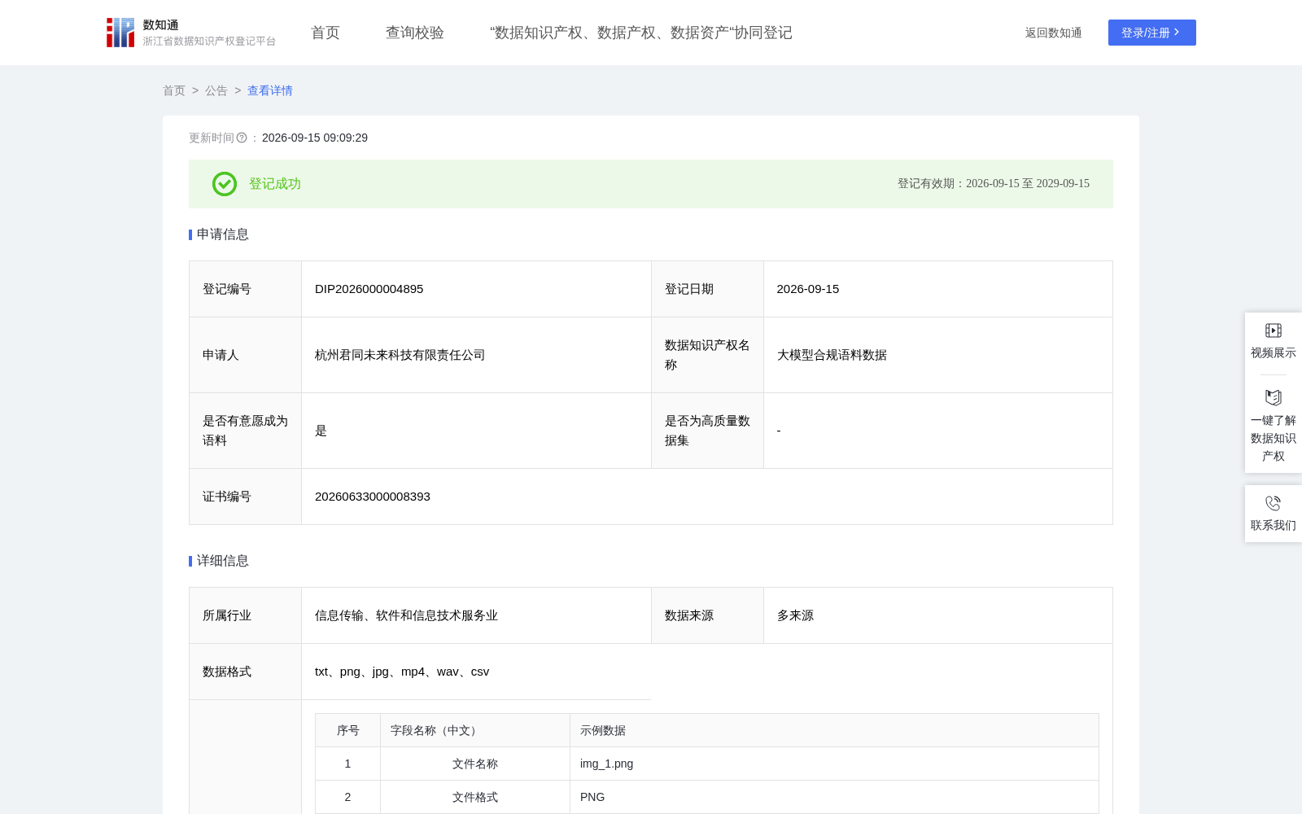1302x814 pixels.
Task: Click update time 2026-09-15 09:09:29
Action: click(x=315, y=138)
